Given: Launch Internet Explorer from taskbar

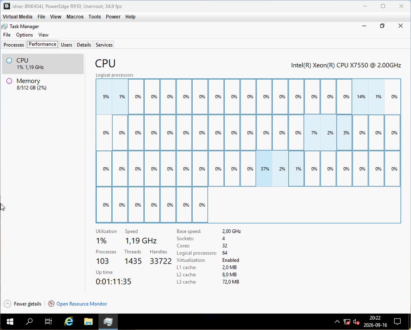Looking at the screenshot, I should (69, 321).
